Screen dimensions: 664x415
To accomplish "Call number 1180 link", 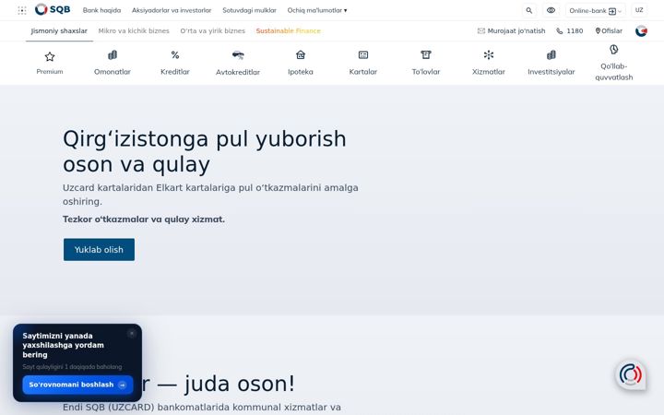I will click(575, 31).
